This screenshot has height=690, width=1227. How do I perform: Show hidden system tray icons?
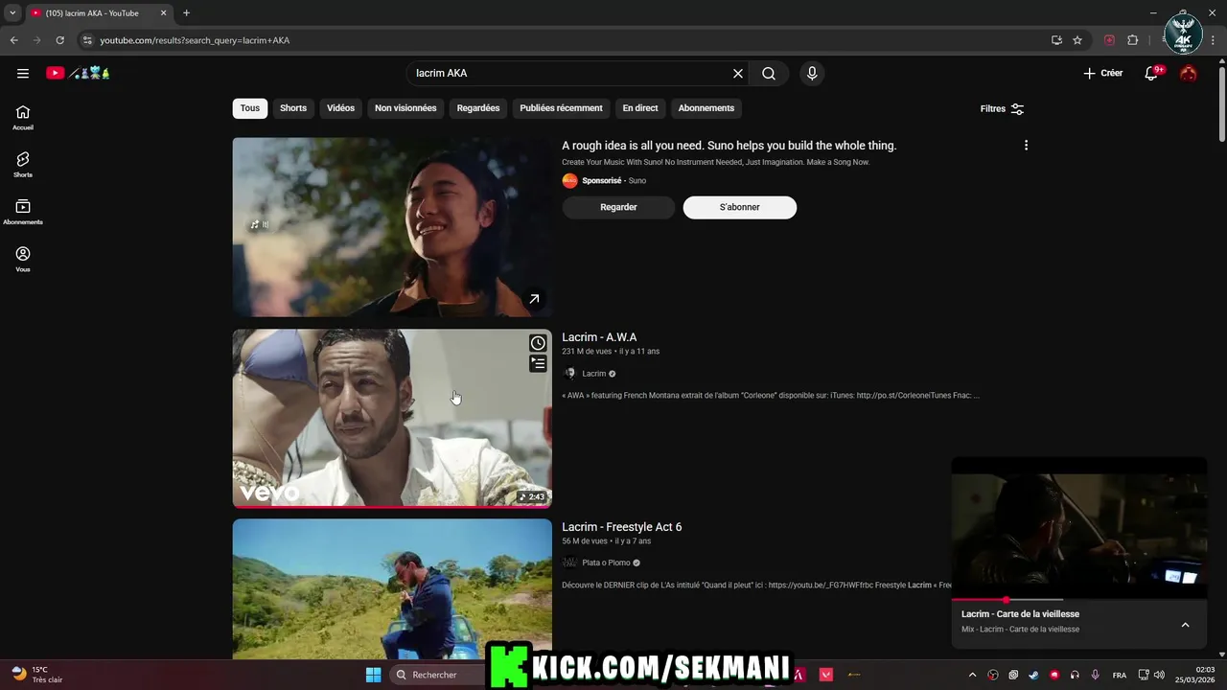click(x=972, y=675)
